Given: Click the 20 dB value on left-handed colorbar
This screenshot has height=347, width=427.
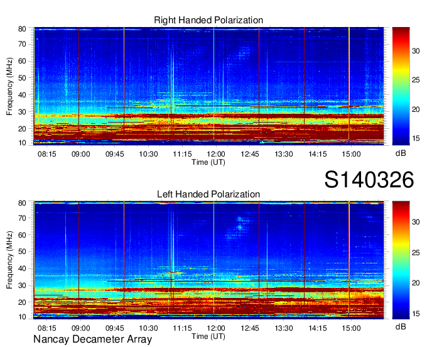Looking at the screenshot, I should (416, 283).
